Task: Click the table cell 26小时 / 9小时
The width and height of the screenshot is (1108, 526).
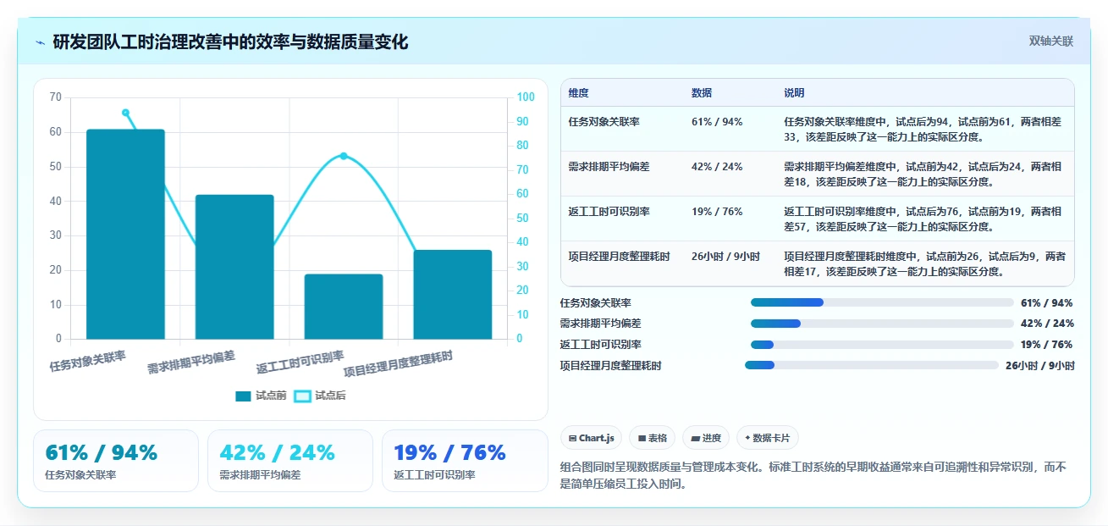Action: coord(725,257)
